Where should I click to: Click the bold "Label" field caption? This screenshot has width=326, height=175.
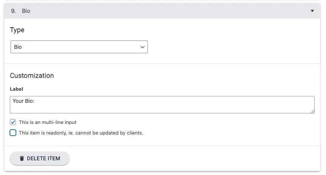tap(16, 89)
